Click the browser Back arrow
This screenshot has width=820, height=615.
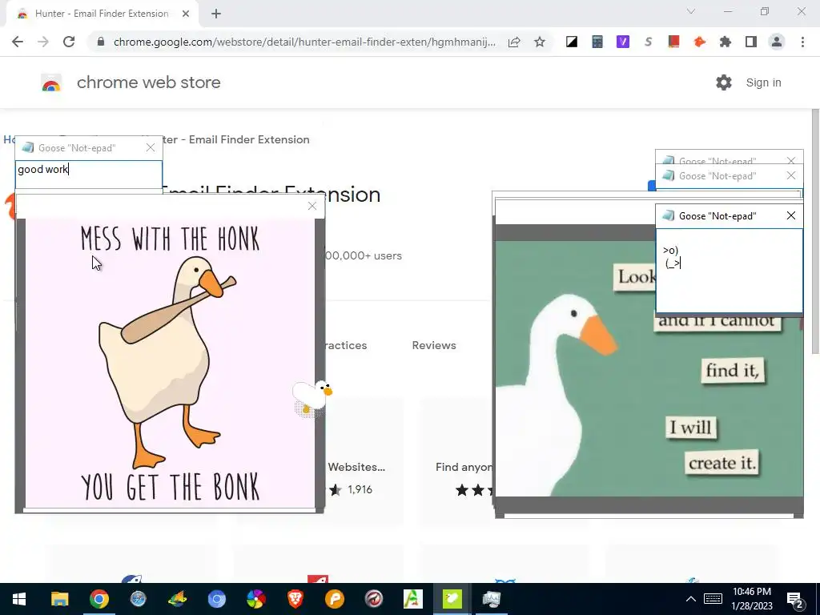coord(18,42)
